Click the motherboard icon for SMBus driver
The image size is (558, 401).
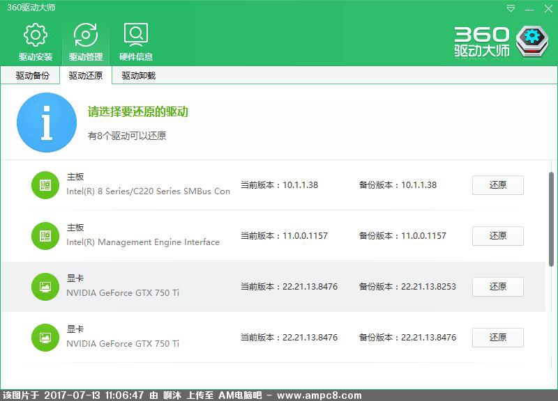tap(45, 185)
